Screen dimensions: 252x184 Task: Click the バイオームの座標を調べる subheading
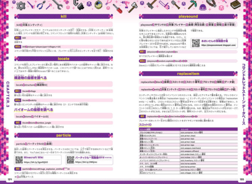pos(34,110)
